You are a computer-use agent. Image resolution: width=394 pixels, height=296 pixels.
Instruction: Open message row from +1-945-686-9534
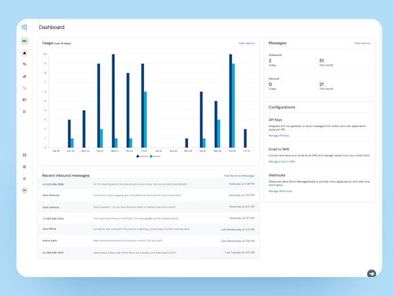click(148, 218)
